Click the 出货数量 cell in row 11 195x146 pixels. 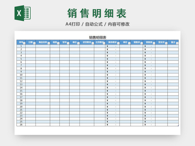coord(100,78)
